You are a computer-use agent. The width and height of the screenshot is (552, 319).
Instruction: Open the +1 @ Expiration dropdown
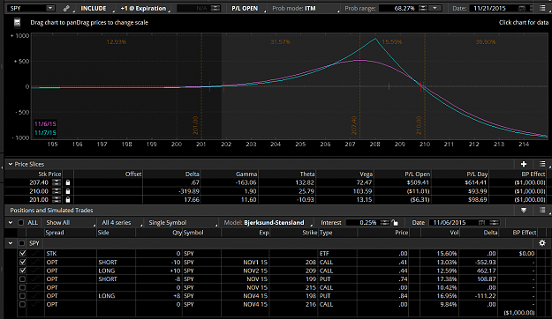pyautogui.click(x=144, y=9)
